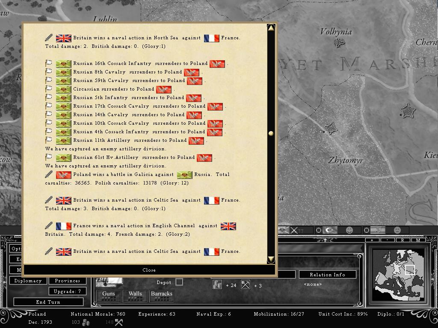Click white surrender flag on Circassian row
The height and width of the screenshot is (328, 438).
pyautogui.click(x=49, y=89)
